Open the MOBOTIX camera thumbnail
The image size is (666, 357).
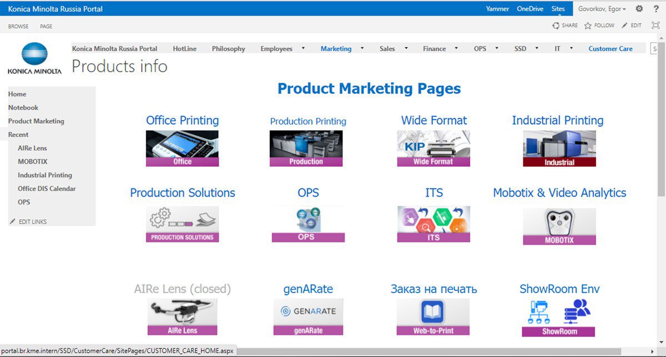559,227
